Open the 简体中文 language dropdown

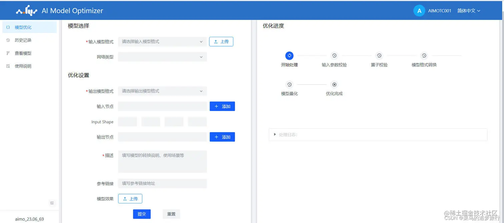(468, 10)
